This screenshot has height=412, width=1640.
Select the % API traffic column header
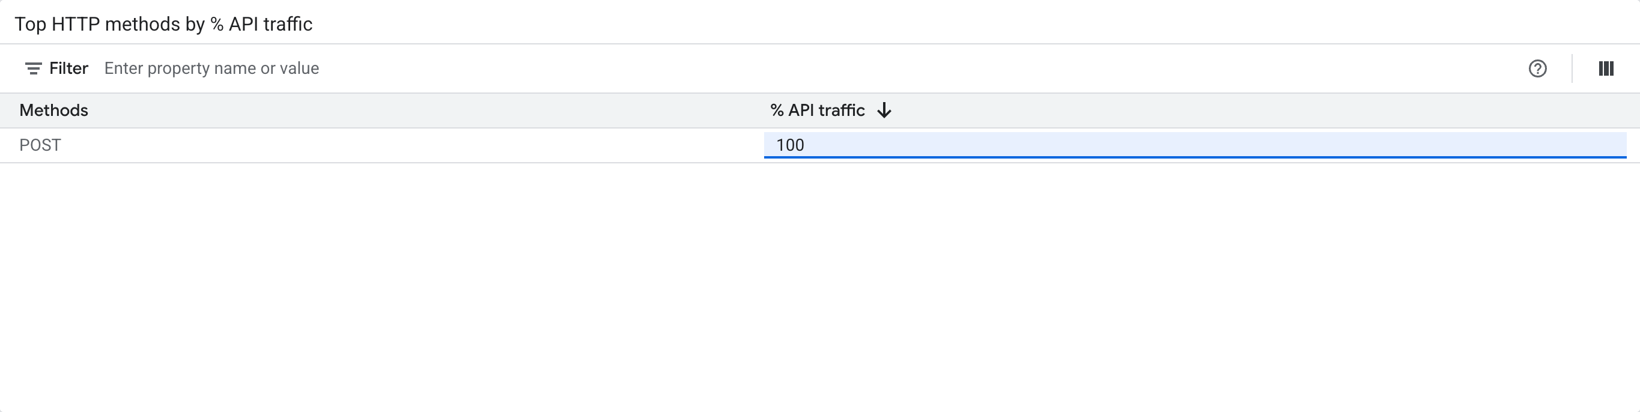818,110
